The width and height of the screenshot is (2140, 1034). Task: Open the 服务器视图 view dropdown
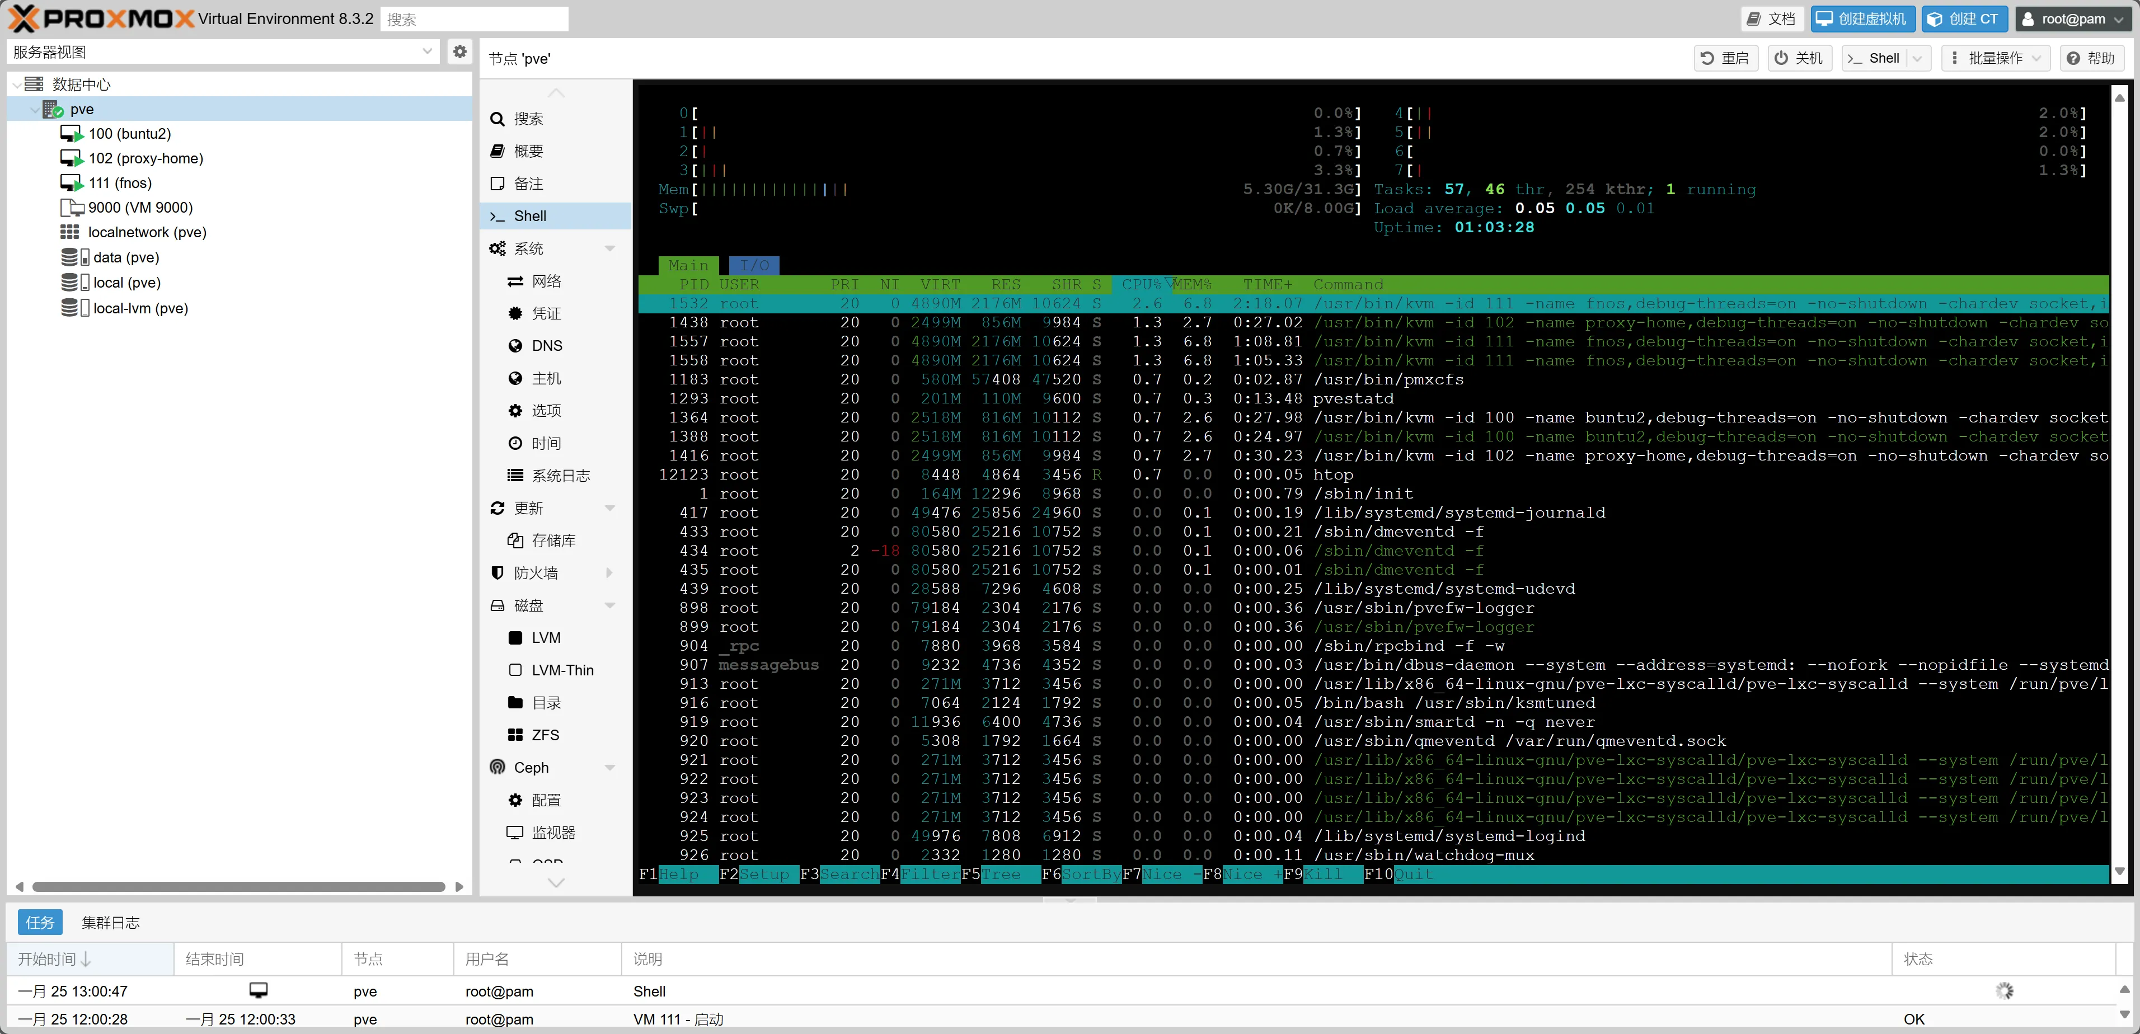[427, 51]
